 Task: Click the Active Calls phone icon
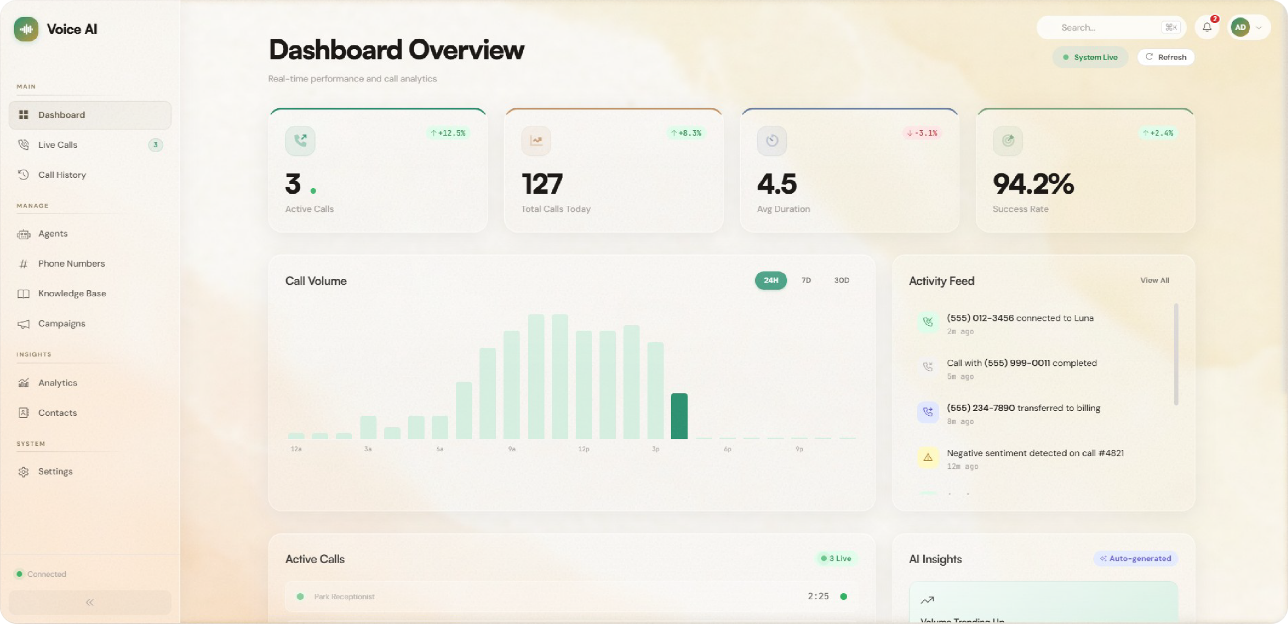coord(300,140)
